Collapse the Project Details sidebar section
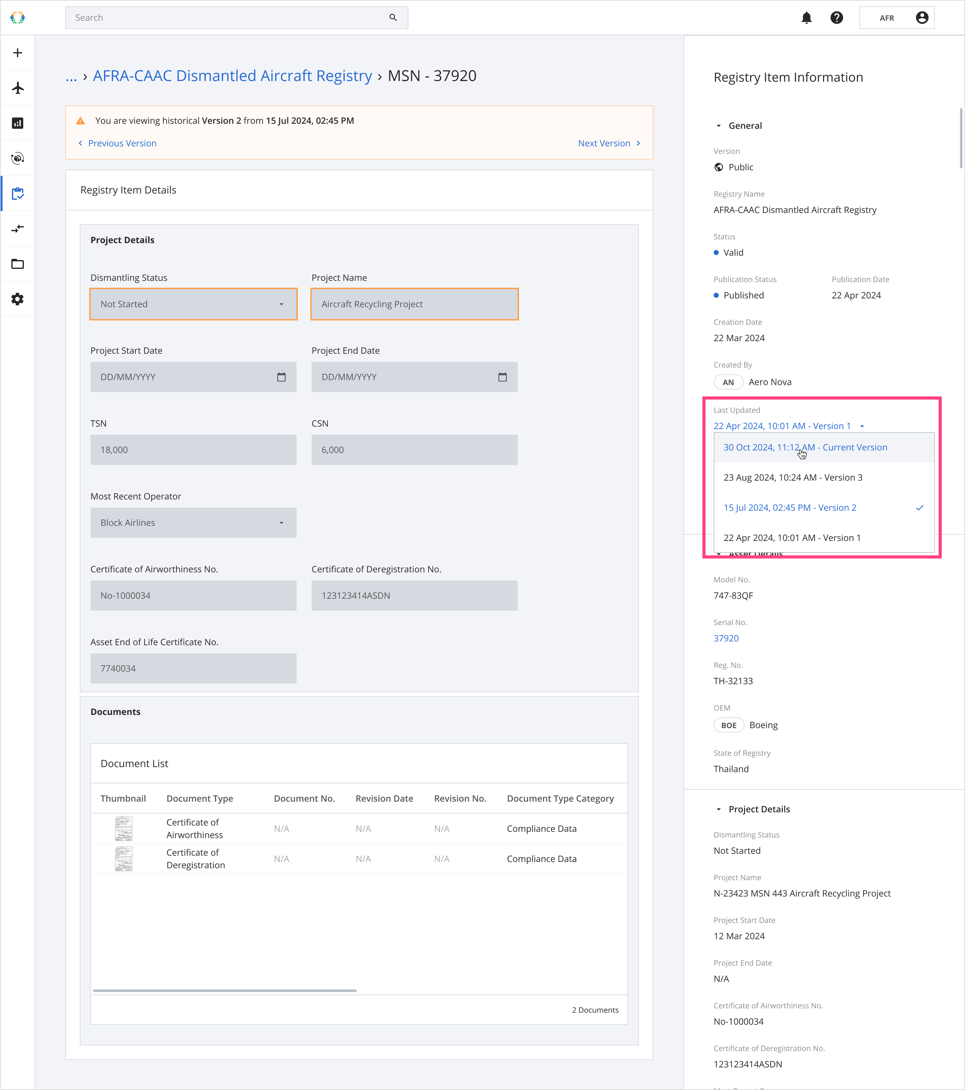The width and height of the screenshot is (965, 1090). click(718, 809)
